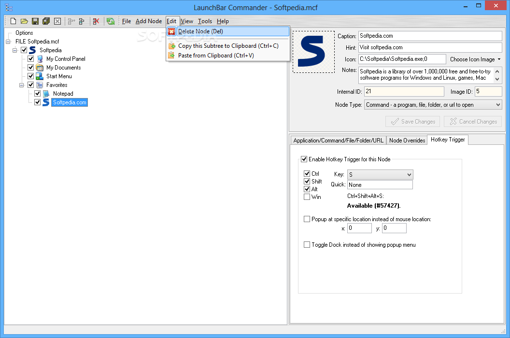Click the grayed add-child-node toolbar icon
This screenshot has height=338, width=510.
coord(71,21)
